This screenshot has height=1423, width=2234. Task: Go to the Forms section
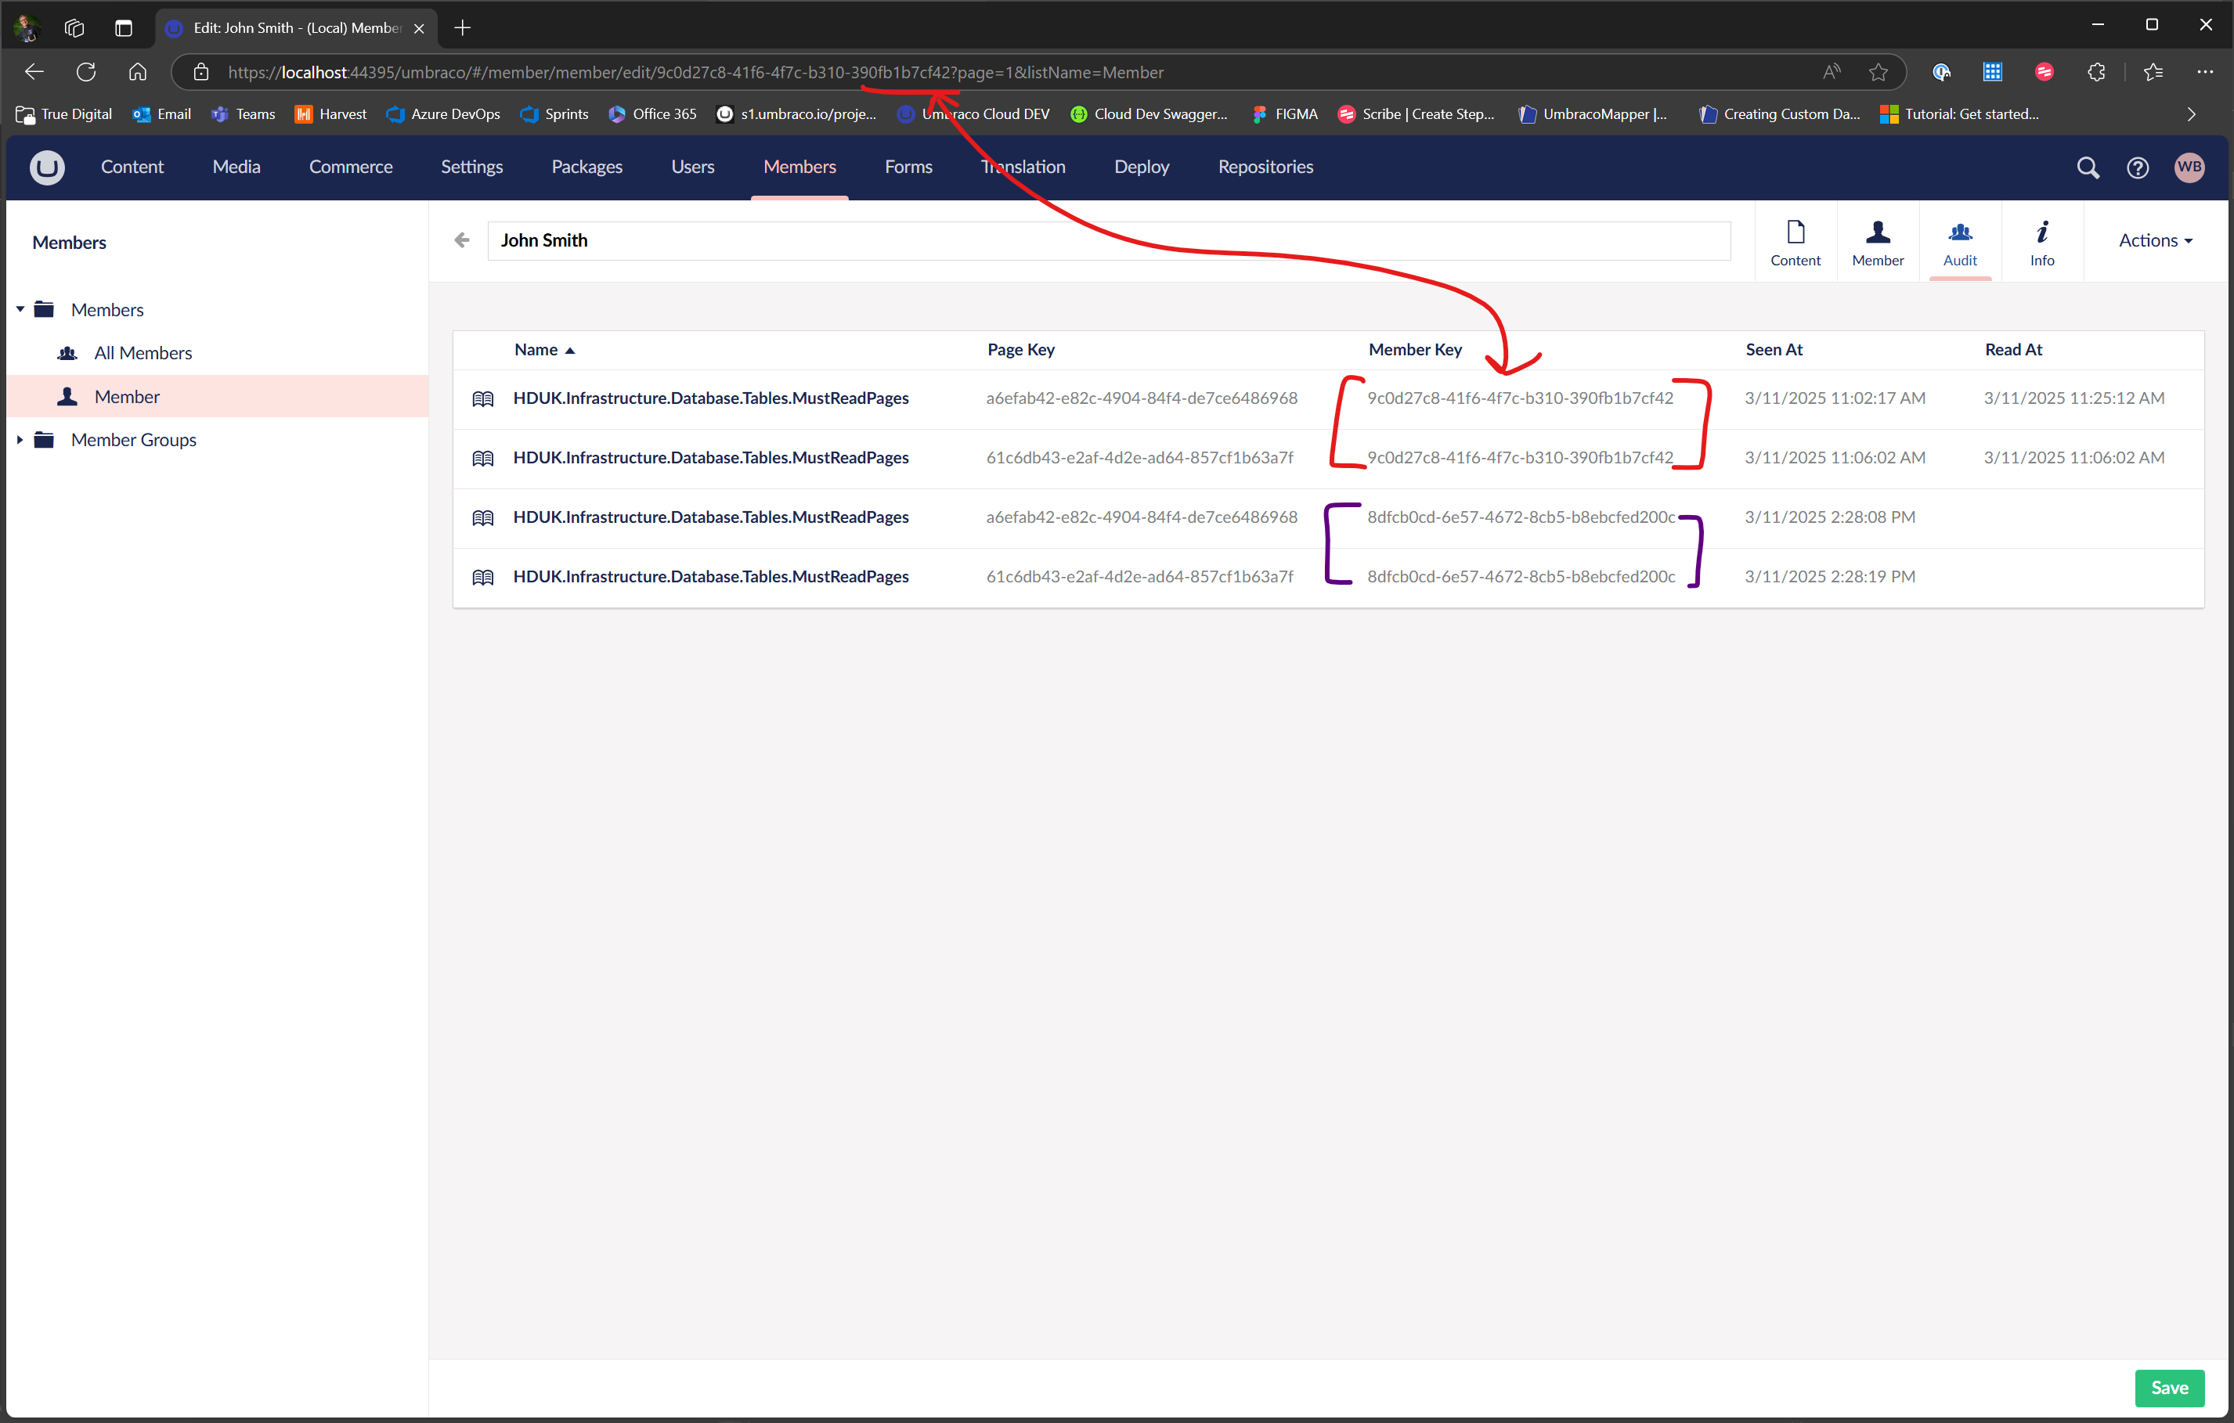tap(908, 167)
